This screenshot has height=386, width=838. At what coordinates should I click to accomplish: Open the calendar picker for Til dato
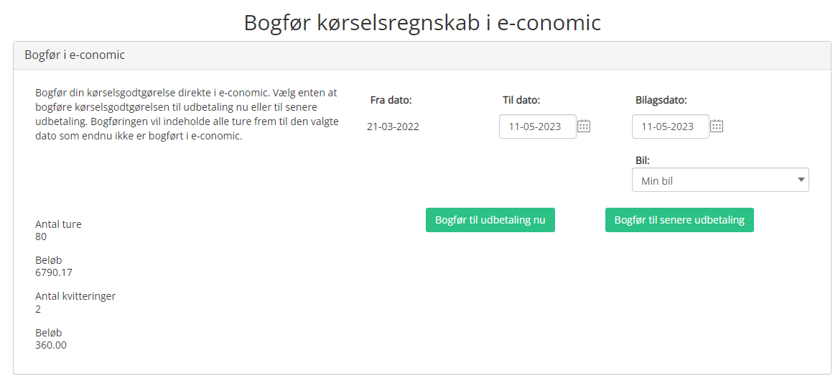click(x=584, y=127)
